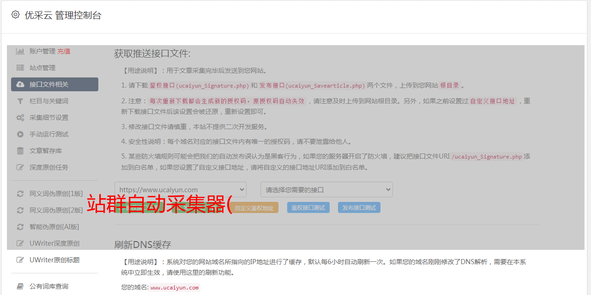Click the edit icon for UWriter深度原创
Screen dimensions: 591x295
point(20,243)
